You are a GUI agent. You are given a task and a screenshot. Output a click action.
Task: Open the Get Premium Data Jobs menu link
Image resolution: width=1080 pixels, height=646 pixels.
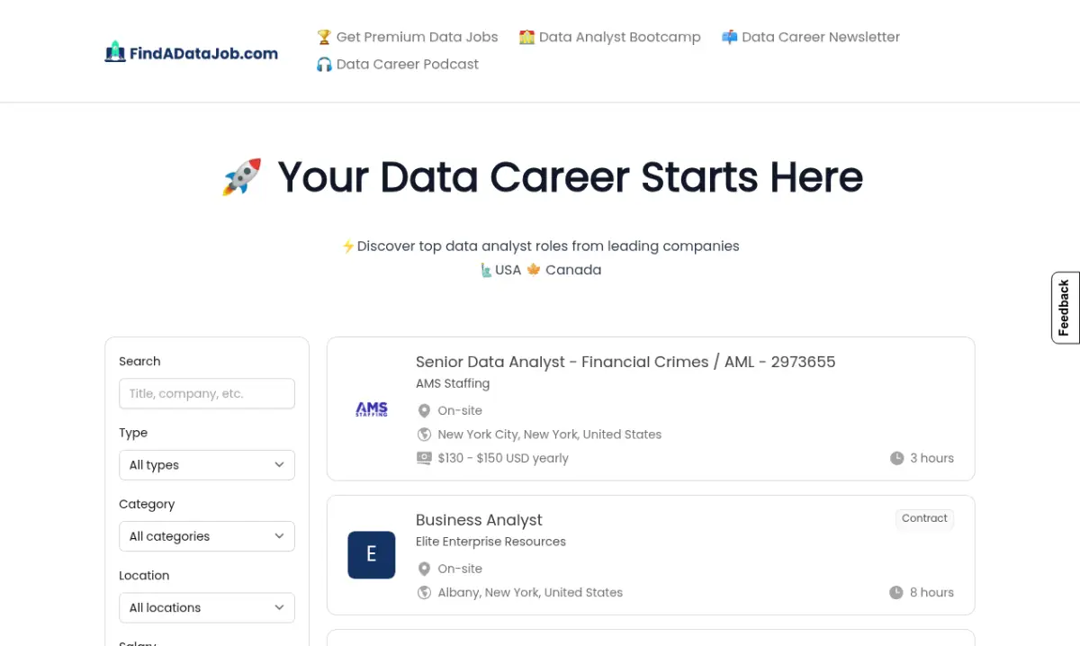tap(417, 37)
